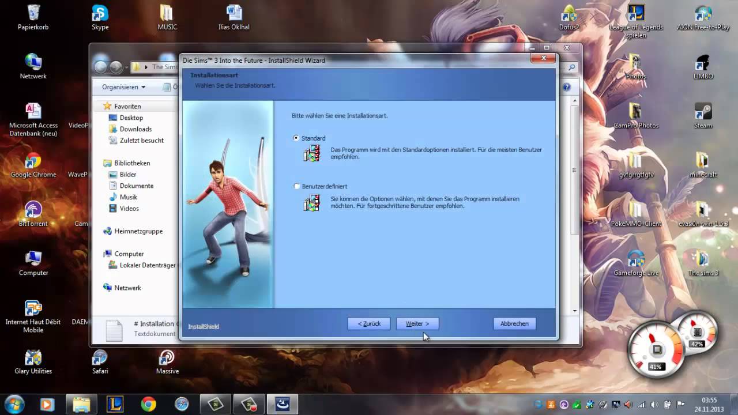Select League of Legends spielen icon
Screen dimensions: 738x415
pyautogui.click(x=636, y=21)
